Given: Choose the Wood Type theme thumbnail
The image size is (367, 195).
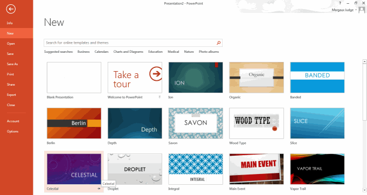Looking at the screenshot, I should 257,123.
